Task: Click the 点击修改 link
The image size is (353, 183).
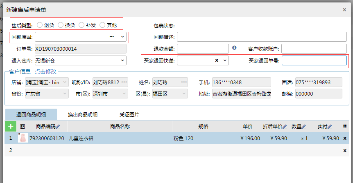Action: click(x=45, y=71)
